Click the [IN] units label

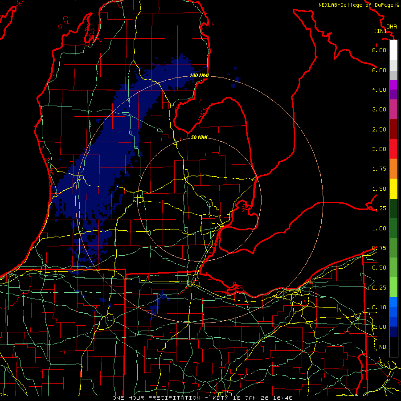point(380,31)
